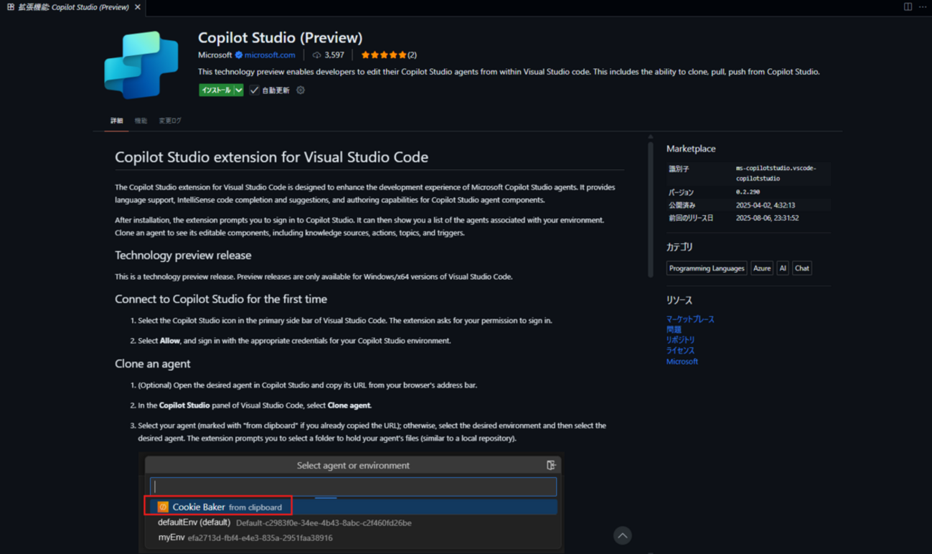Image resolution: width=932 pixels, height=554 pixels.
Task: Click the Copilot Studio extension logo
Action: tap(141, 65)
